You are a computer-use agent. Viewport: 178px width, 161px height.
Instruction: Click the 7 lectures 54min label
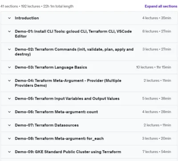pyautogui.click(x=157, y=152)
